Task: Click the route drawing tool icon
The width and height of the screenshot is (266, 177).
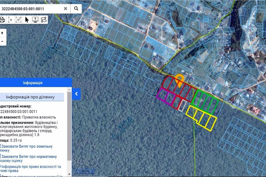Action: (x=44, y=20)
